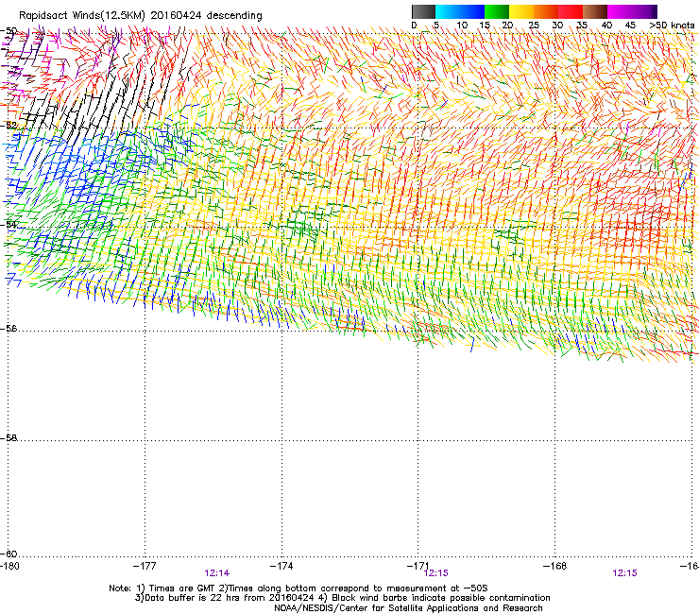The height and width of the screenshot is (614, 699).
Task: Select the gray 0-5 knots legend swatch
Action: tap(423, 11)
